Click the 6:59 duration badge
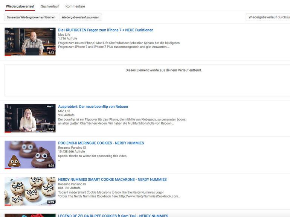Image resolution: width=290 pixels, height=217 pixels. (x=51, y=202)
